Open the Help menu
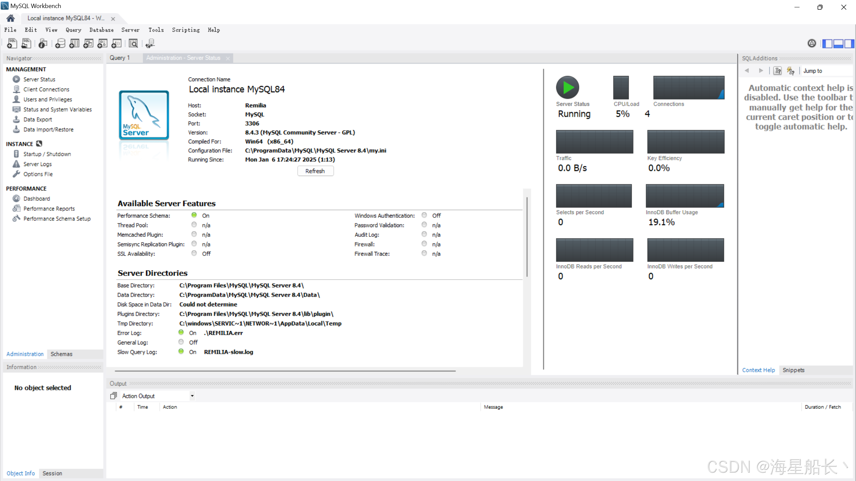Image resolution: width=856 pixels, height=481 pixels. point(214,30)
